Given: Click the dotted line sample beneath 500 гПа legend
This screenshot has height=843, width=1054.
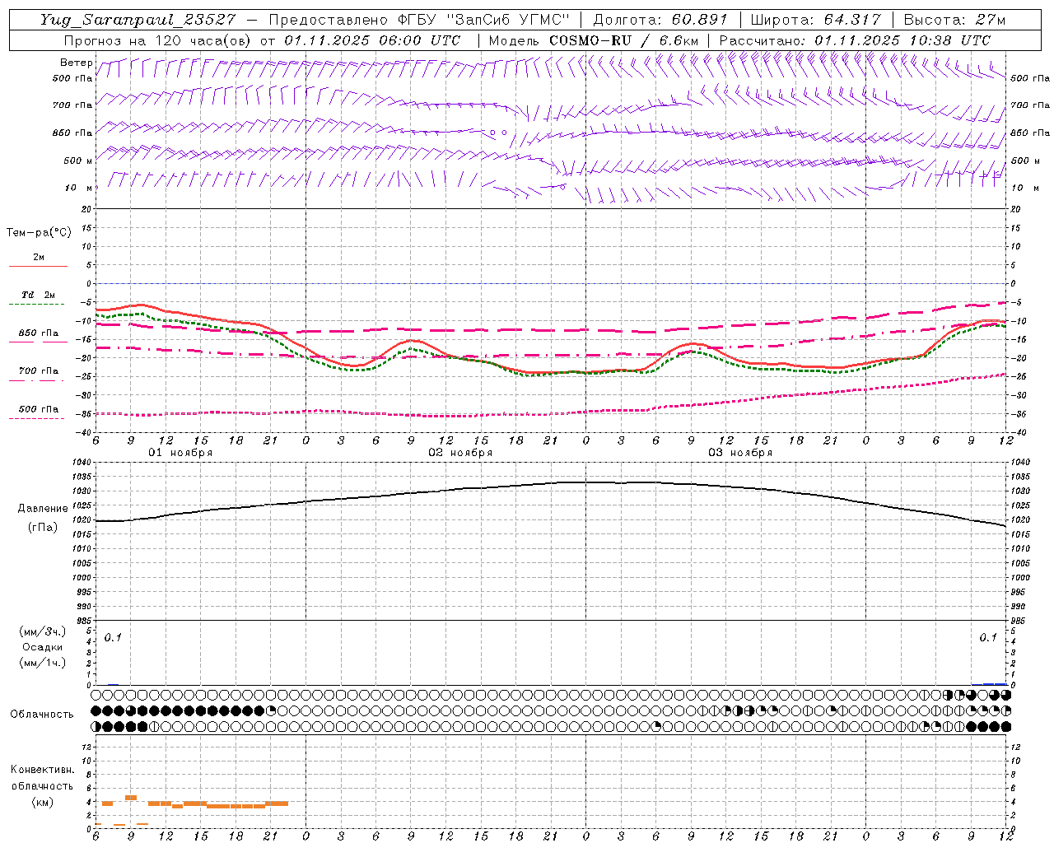Looking at the screenshot, I should tap(37, 418).
